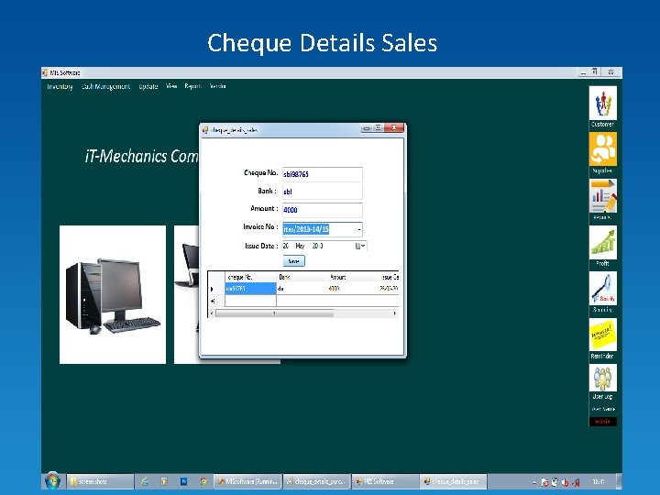This screenshot has height=495, width=660.
Task: Click the Bank input field
Action: coord(323,192)
